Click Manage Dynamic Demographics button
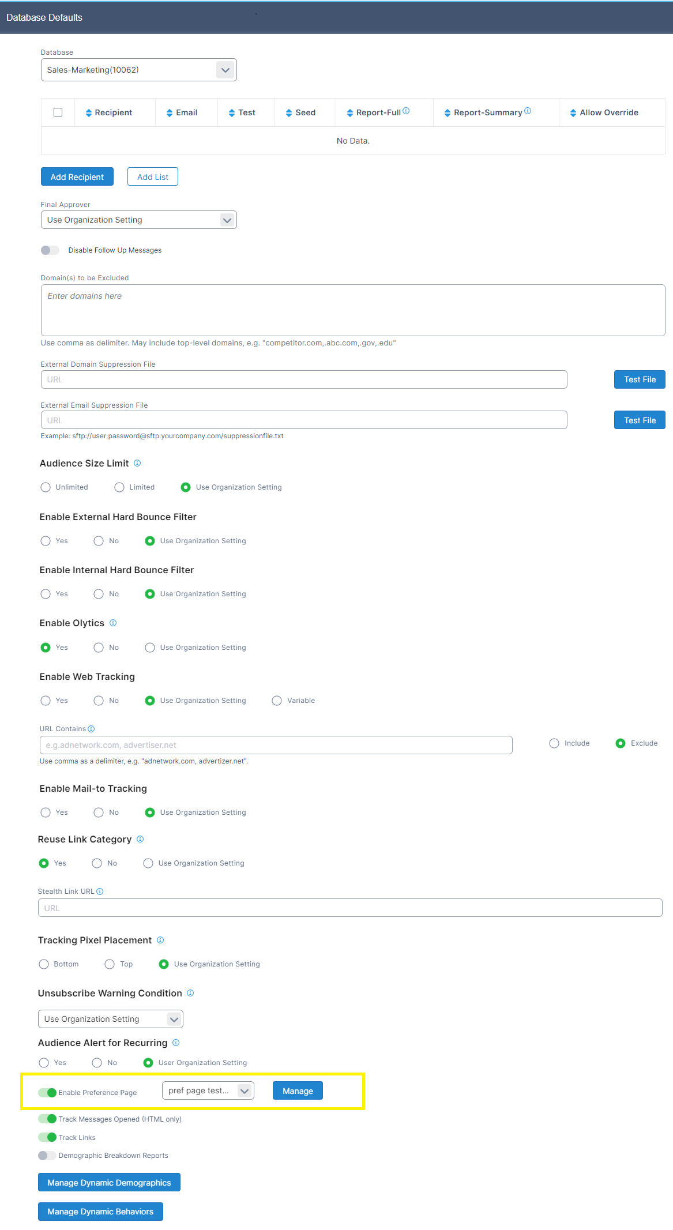Viewport: 673px width, 1230px height. (x=109, y=1183)
